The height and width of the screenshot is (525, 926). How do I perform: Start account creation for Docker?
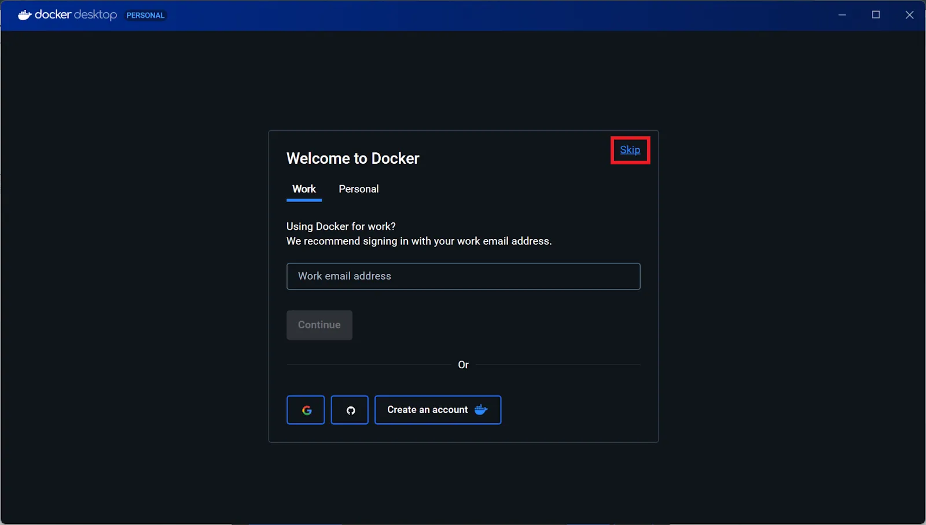[x=428, y=410]
